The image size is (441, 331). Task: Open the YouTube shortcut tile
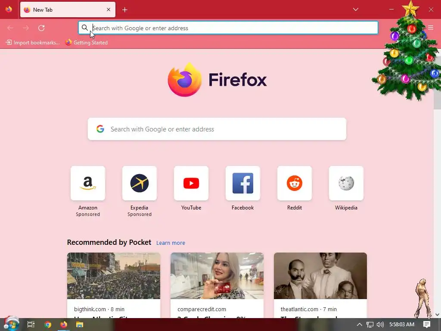(x=191, y=183)
